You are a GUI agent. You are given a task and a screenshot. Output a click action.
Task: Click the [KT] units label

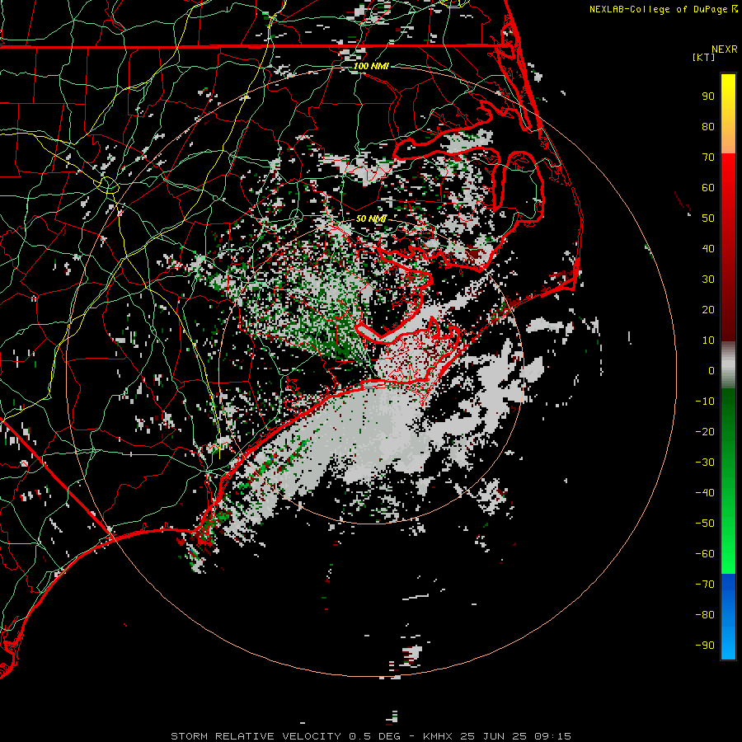pos(704,57)
